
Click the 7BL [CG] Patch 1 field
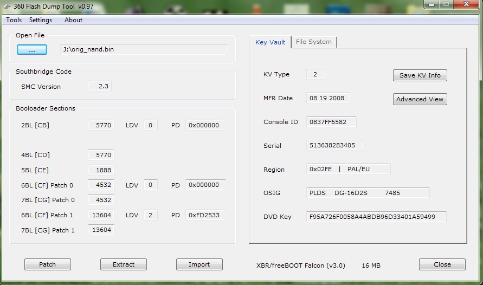tap(101, 230)
